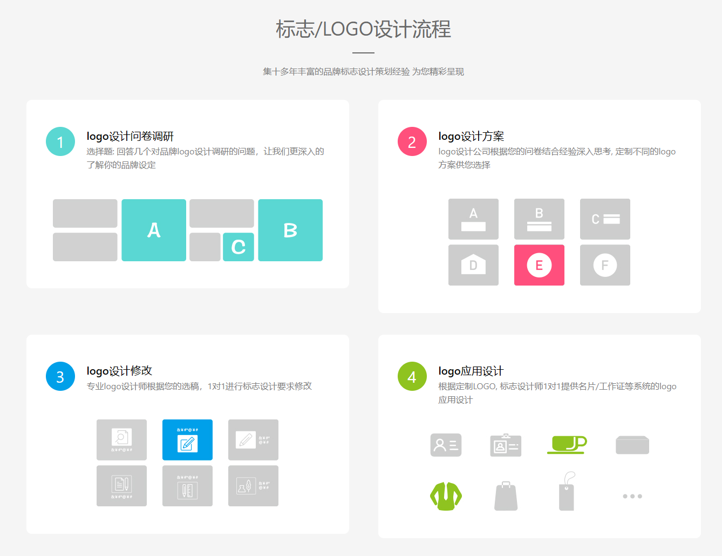This screenshot has height=556, width=722.
Task: Click the gray shapes and feather tile
Action: (253, 486)
